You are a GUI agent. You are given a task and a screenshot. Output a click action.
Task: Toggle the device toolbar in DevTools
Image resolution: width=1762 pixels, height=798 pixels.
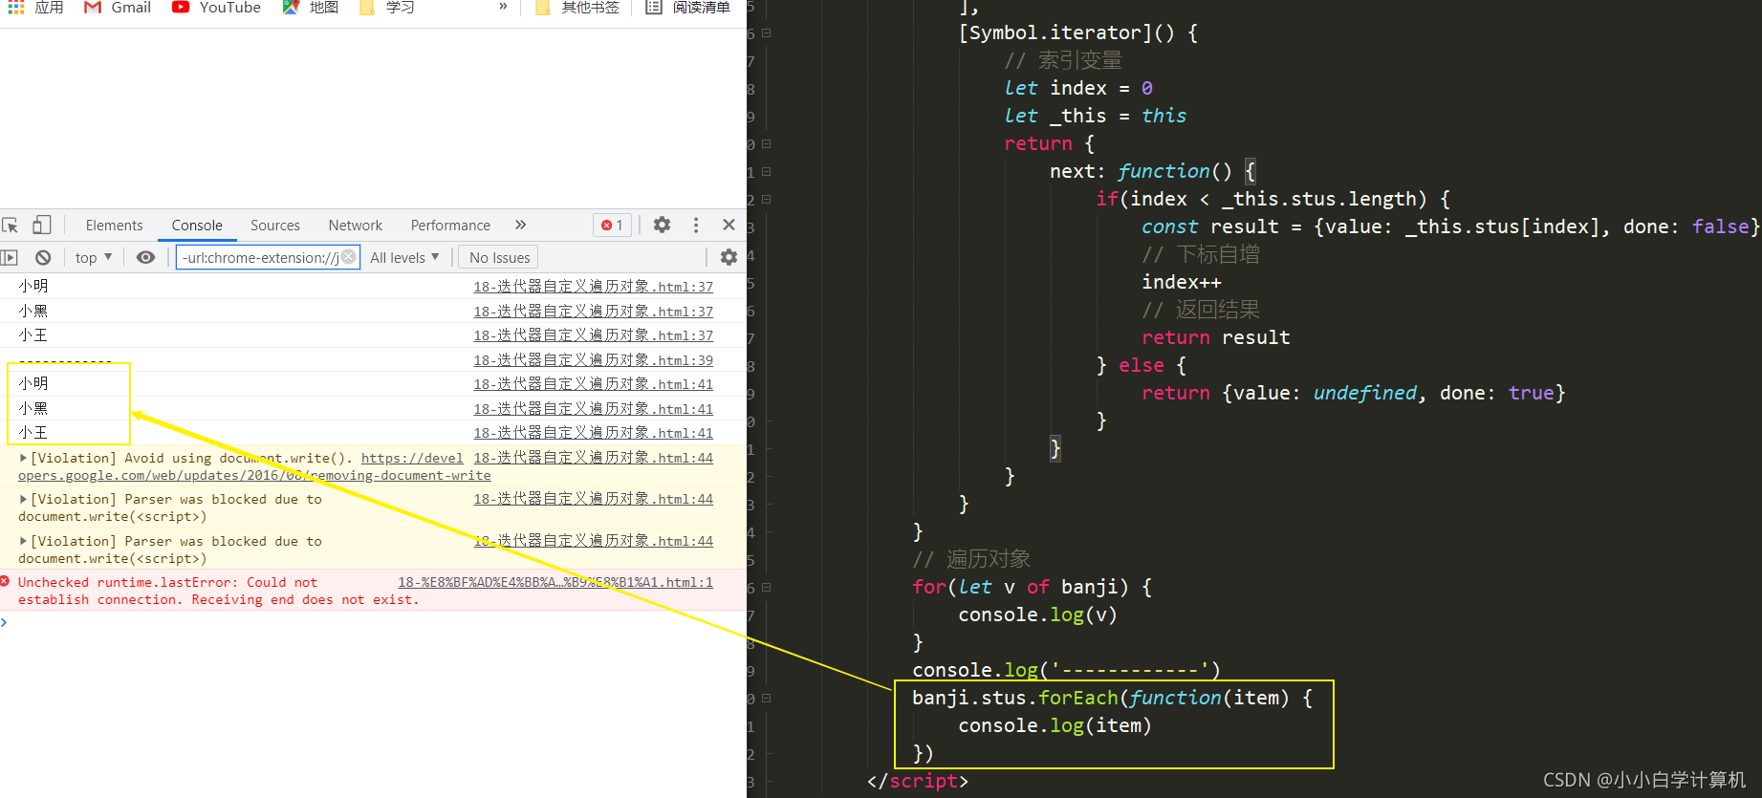point(41,225)
